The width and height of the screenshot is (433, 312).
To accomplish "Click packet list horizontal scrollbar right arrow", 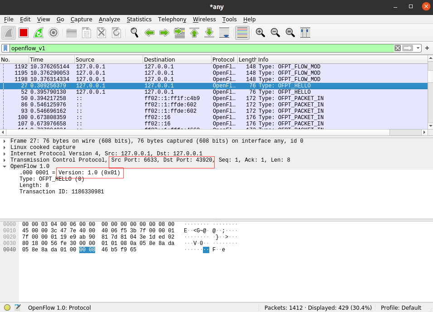I will point(424,132).
